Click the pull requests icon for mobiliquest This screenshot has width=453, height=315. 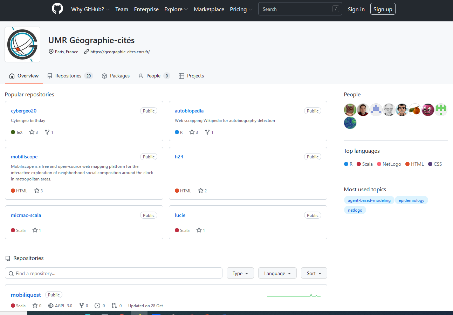(114, 306)
